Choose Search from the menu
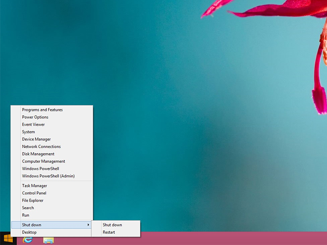The height and width of the screenshot is (245, 327). (x=52, y=208)
